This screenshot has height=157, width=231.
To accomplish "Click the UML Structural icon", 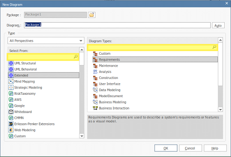I will coord(11,63).
